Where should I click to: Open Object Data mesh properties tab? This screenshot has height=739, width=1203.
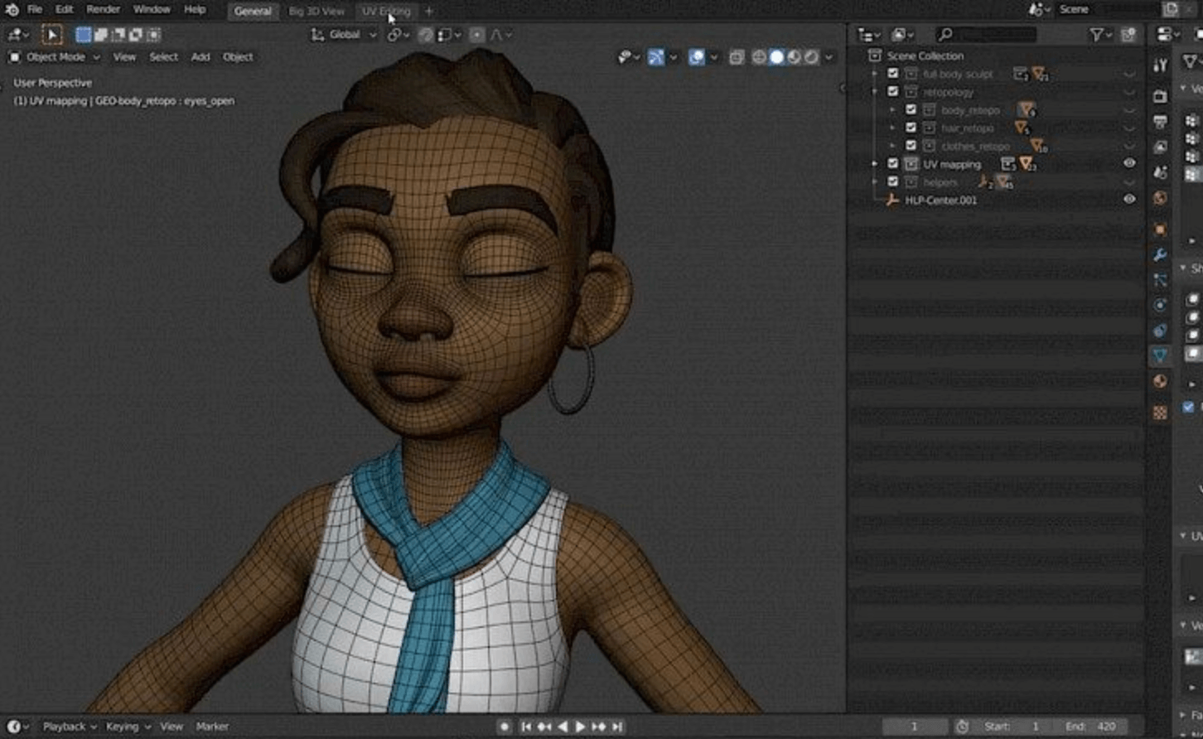coord(1160,355)
